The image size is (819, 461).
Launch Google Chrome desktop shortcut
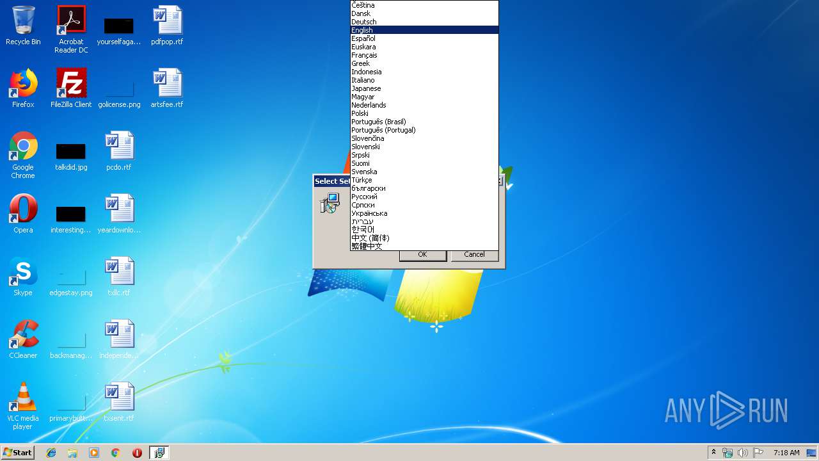point(23,155)
